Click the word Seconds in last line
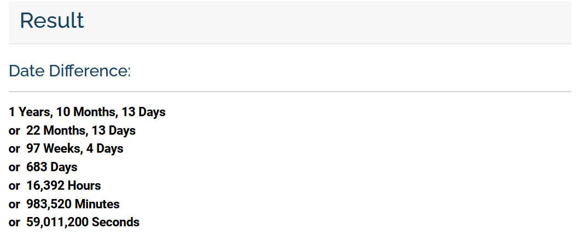Image resolution: width=580 pixels, height=235 pixels. click(115, 222)
